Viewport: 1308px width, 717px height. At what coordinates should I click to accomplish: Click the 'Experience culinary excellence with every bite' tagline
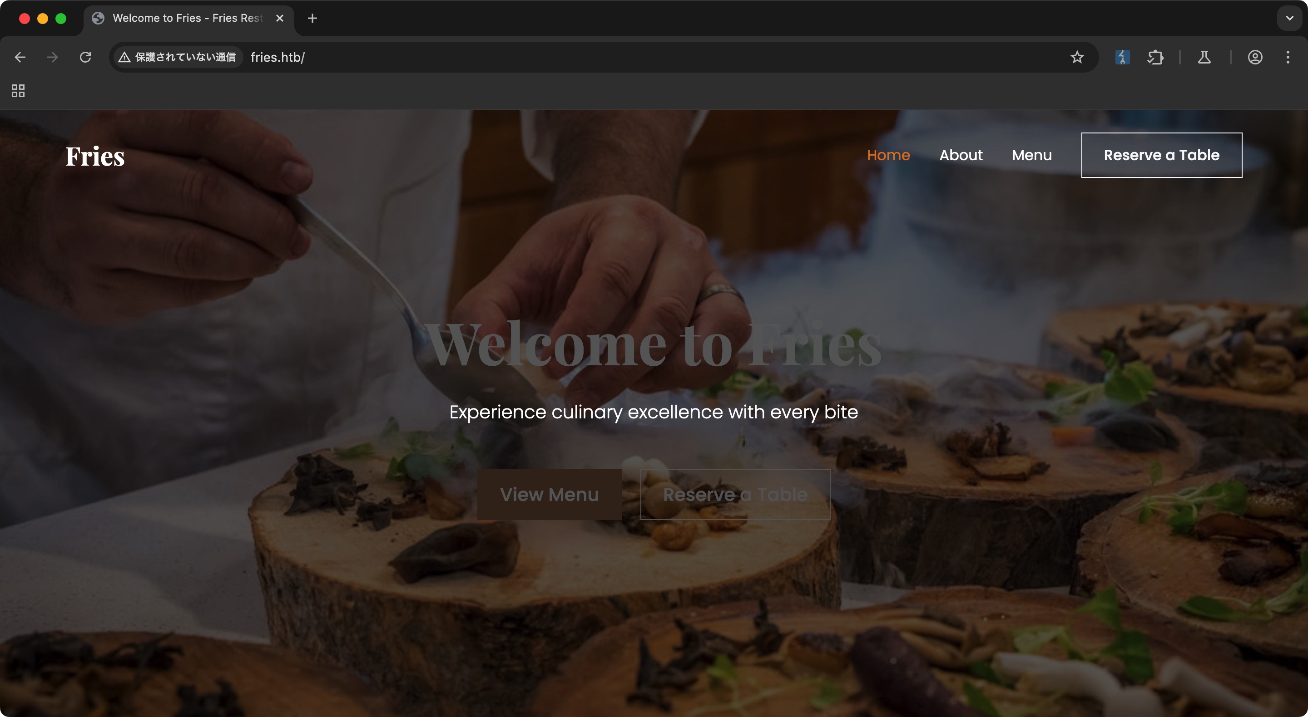tap(654, 412)
